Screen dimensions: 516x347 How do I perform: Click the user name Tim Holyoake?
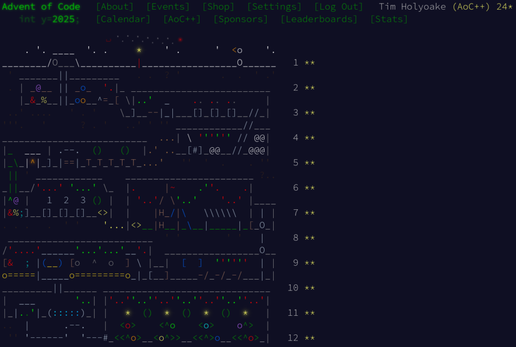tap(412, 7)
